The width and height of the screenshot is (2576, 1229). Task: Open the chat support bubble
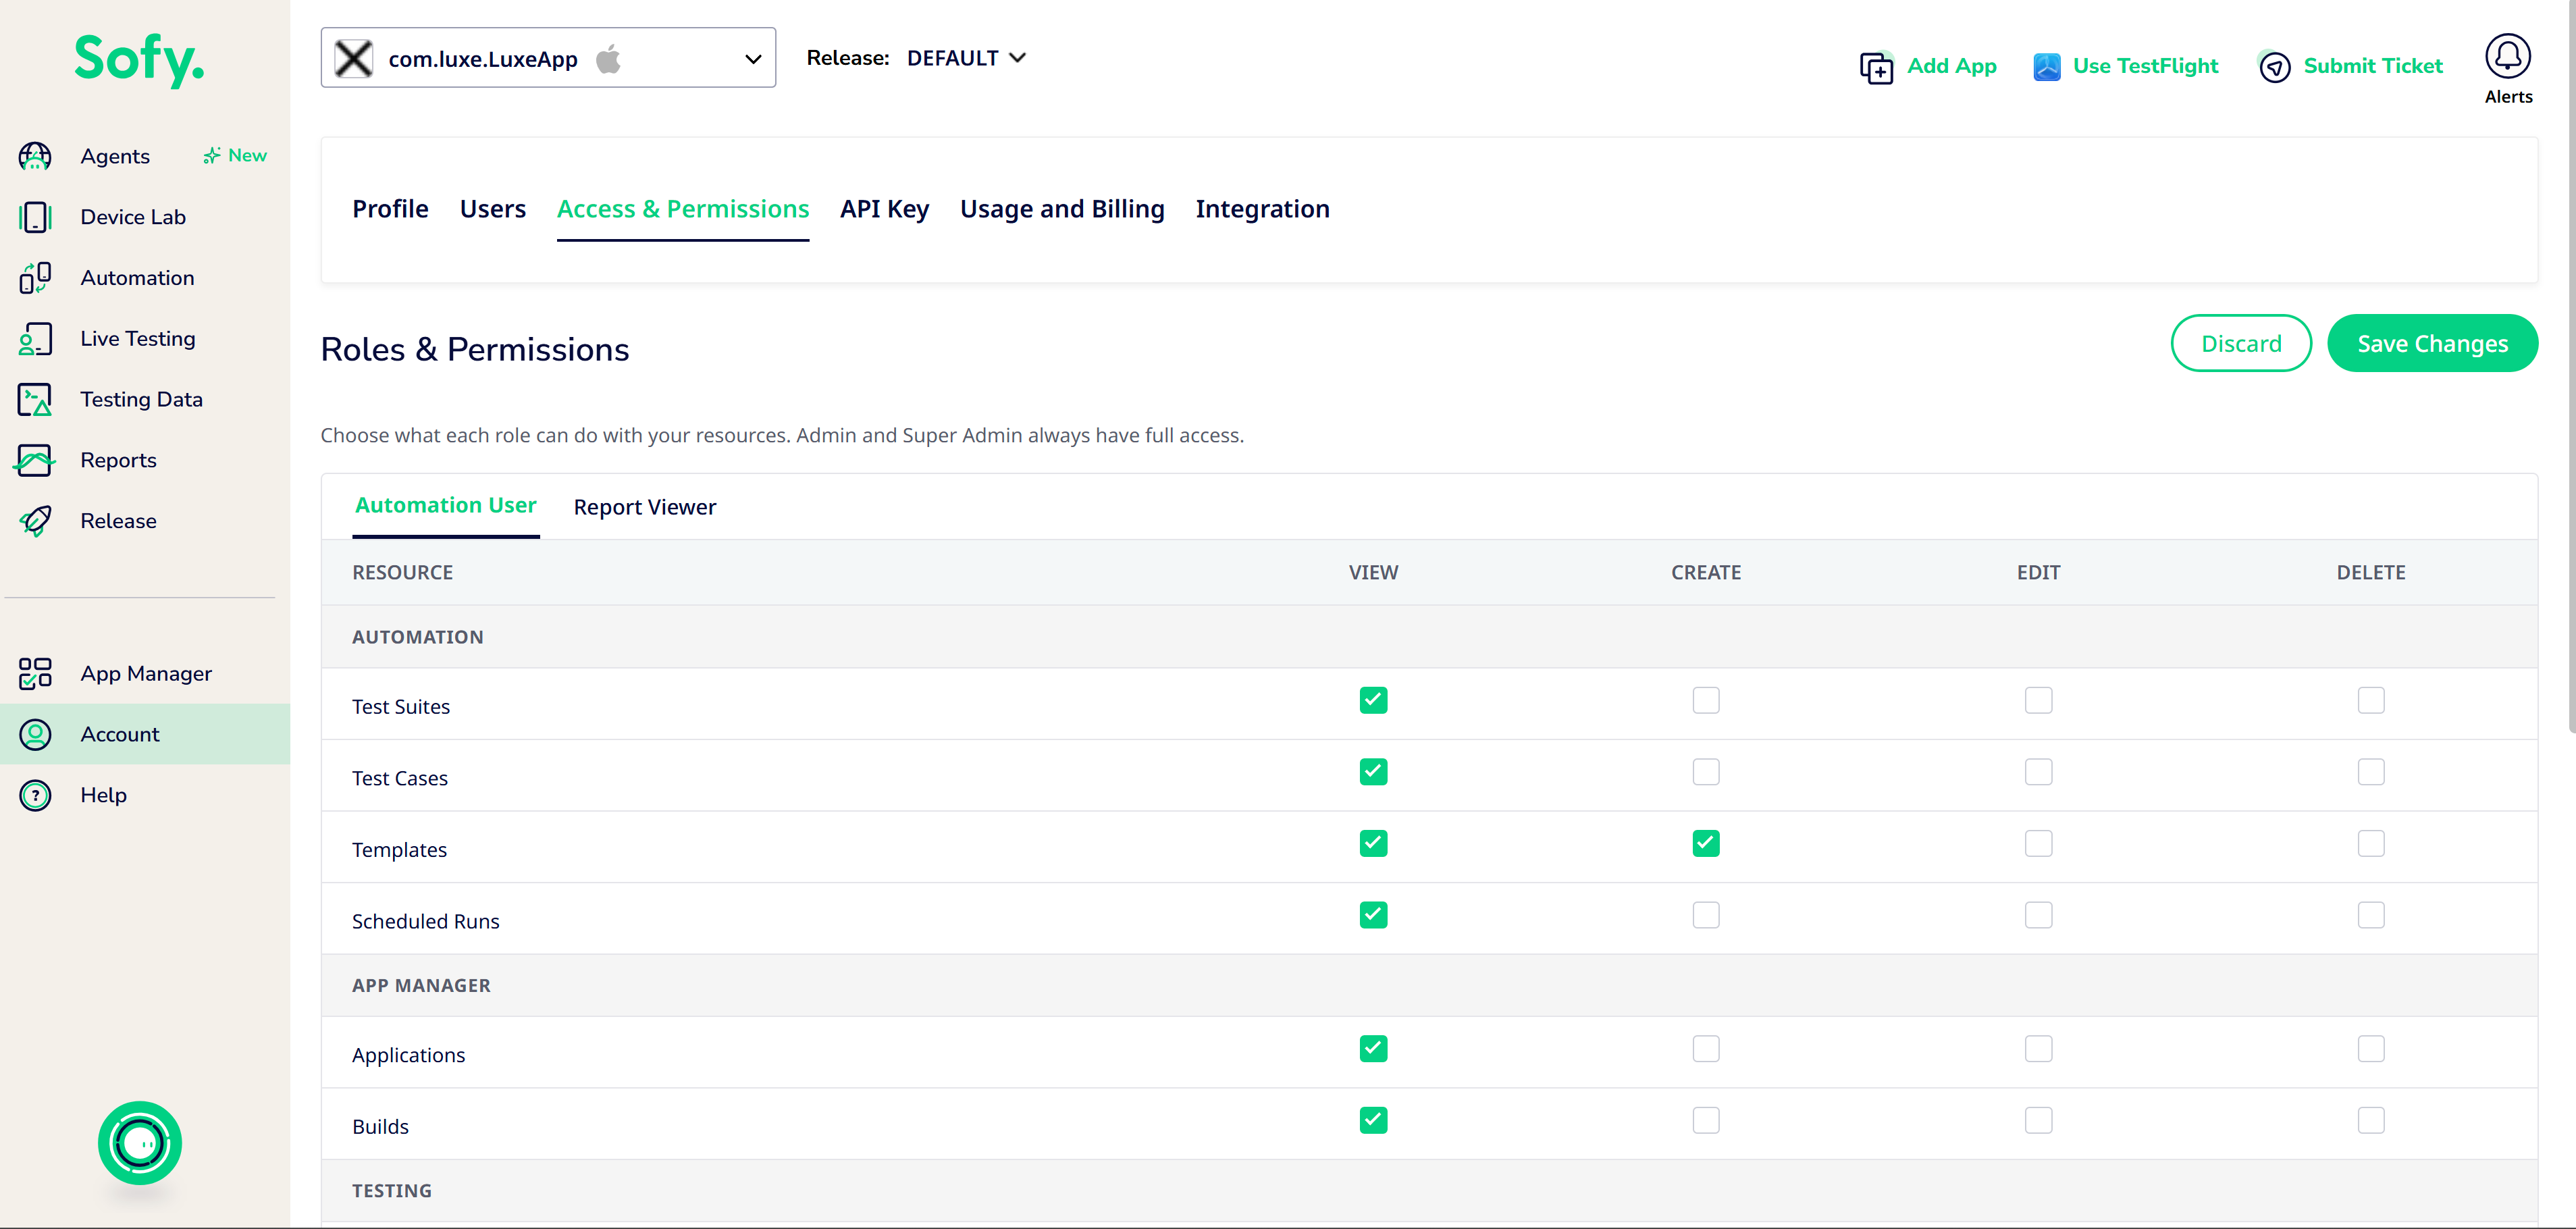[x=140, y=1143]
